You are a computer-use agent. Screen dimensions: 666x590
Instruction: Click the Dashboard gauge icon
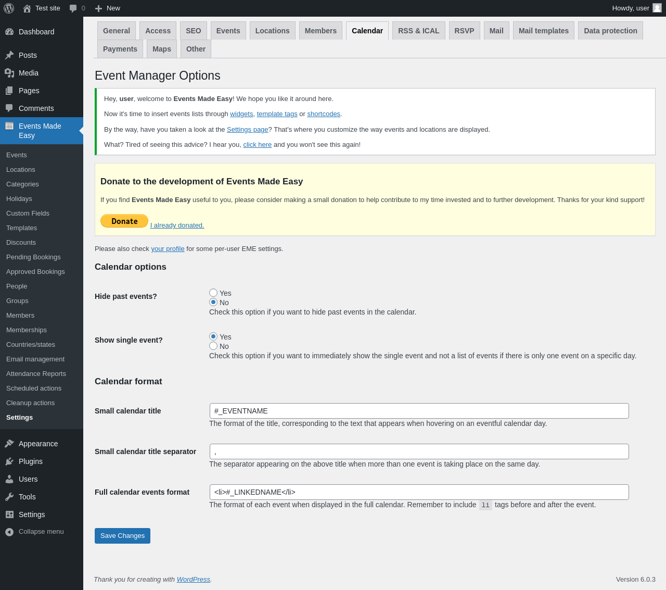pyautogui.click(x=9, y=32)
